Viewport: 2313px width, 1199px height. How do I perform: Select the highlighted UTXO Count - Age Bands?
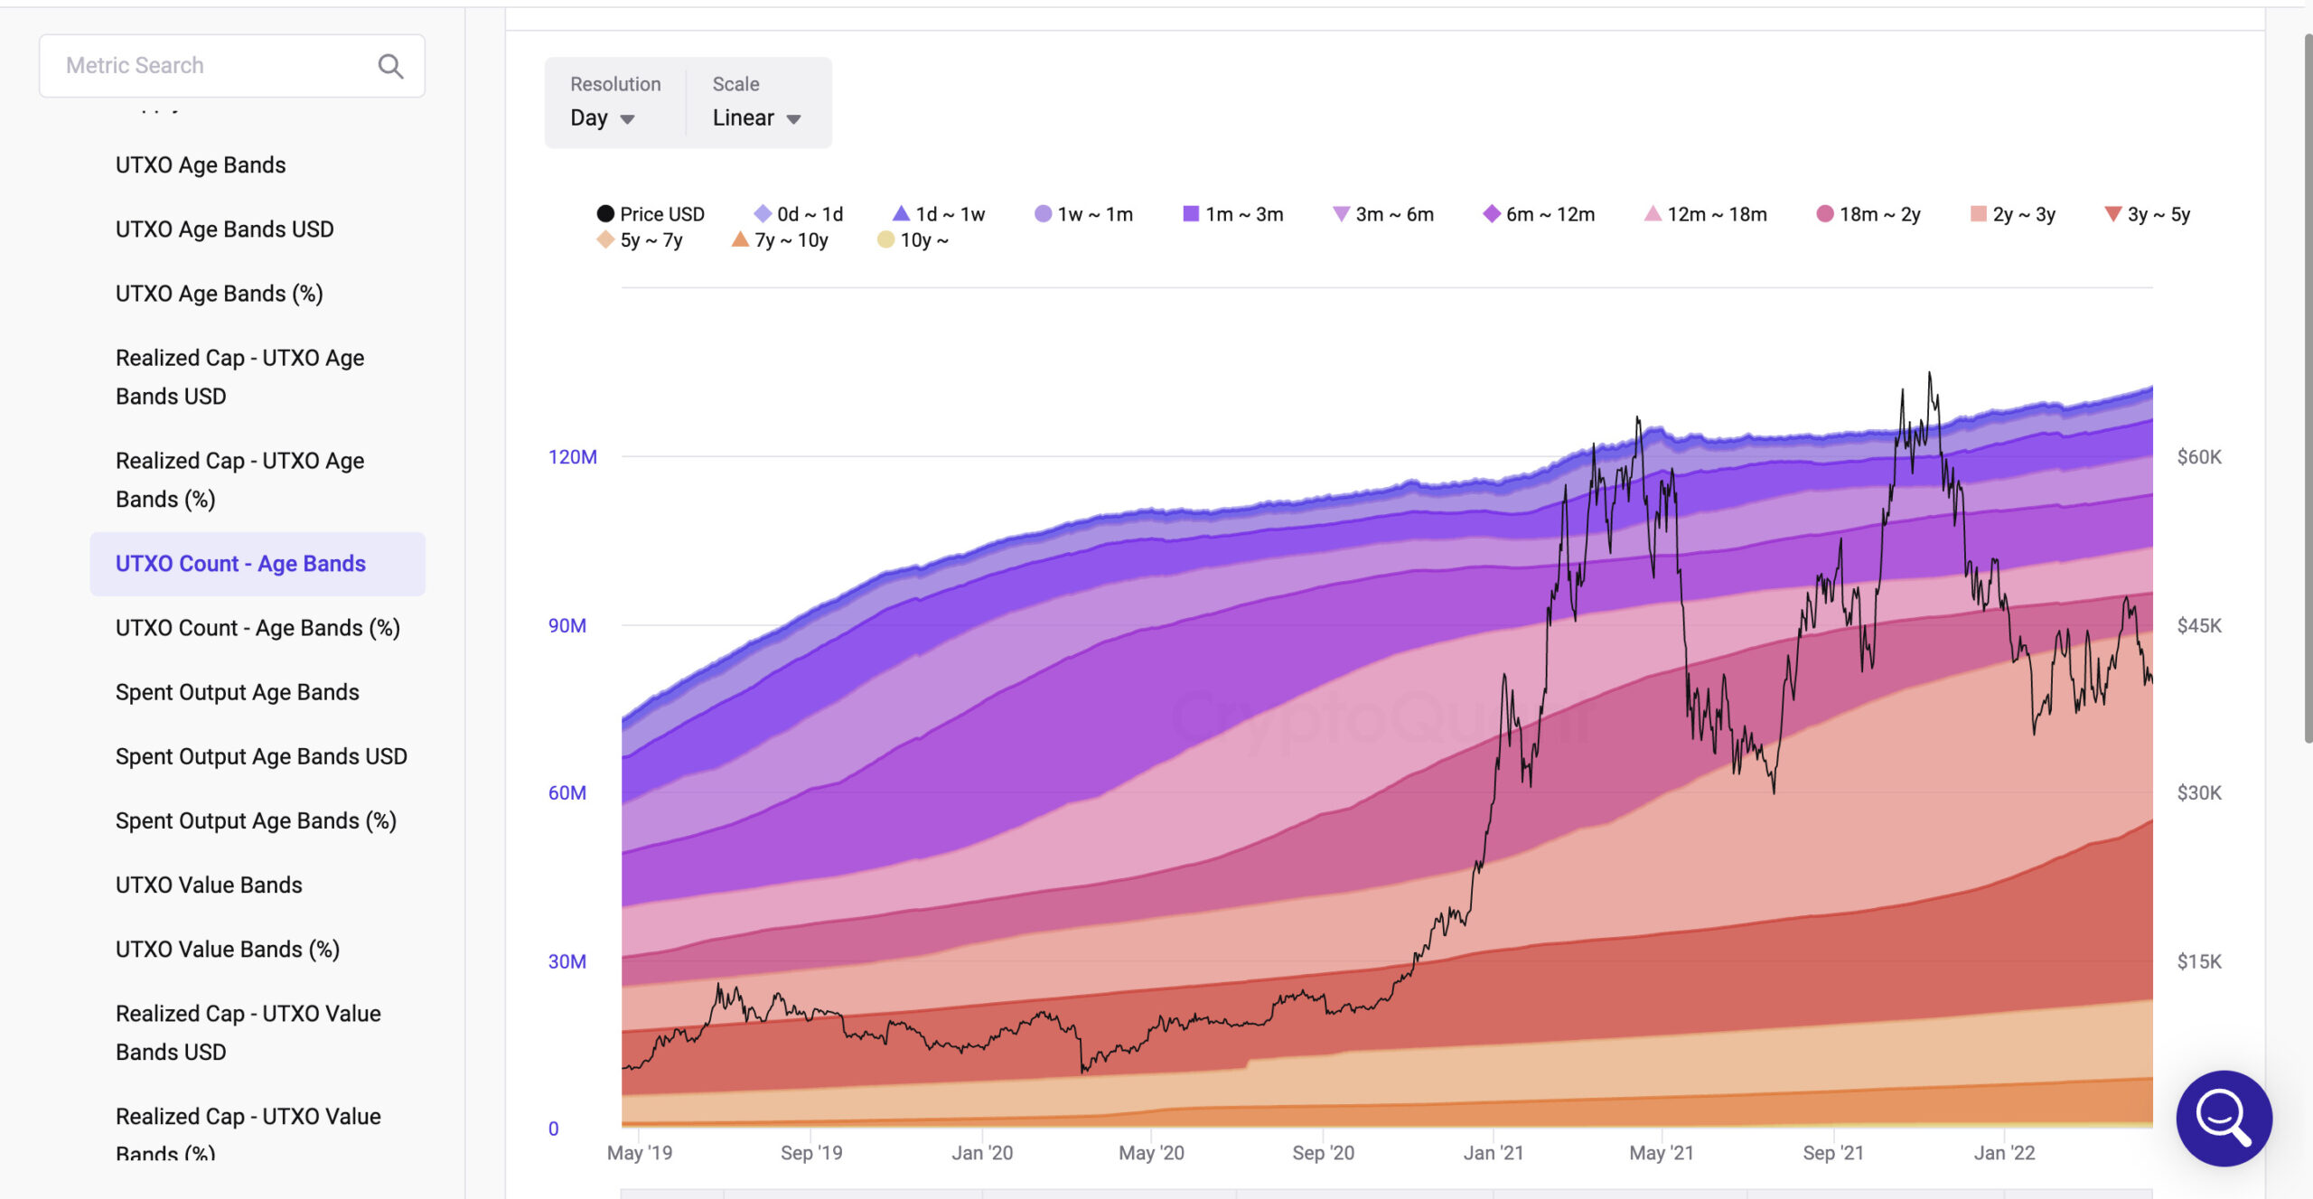258,564
